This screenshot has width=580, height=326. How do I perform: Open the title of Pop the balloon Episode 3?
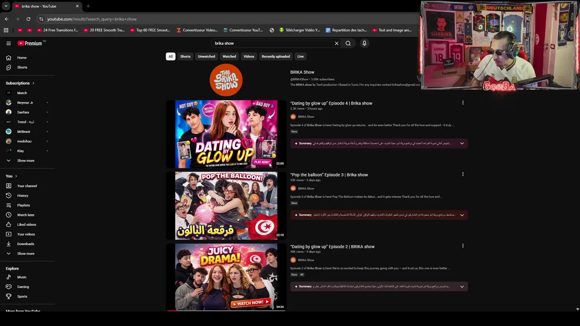(x=329, y=175)
